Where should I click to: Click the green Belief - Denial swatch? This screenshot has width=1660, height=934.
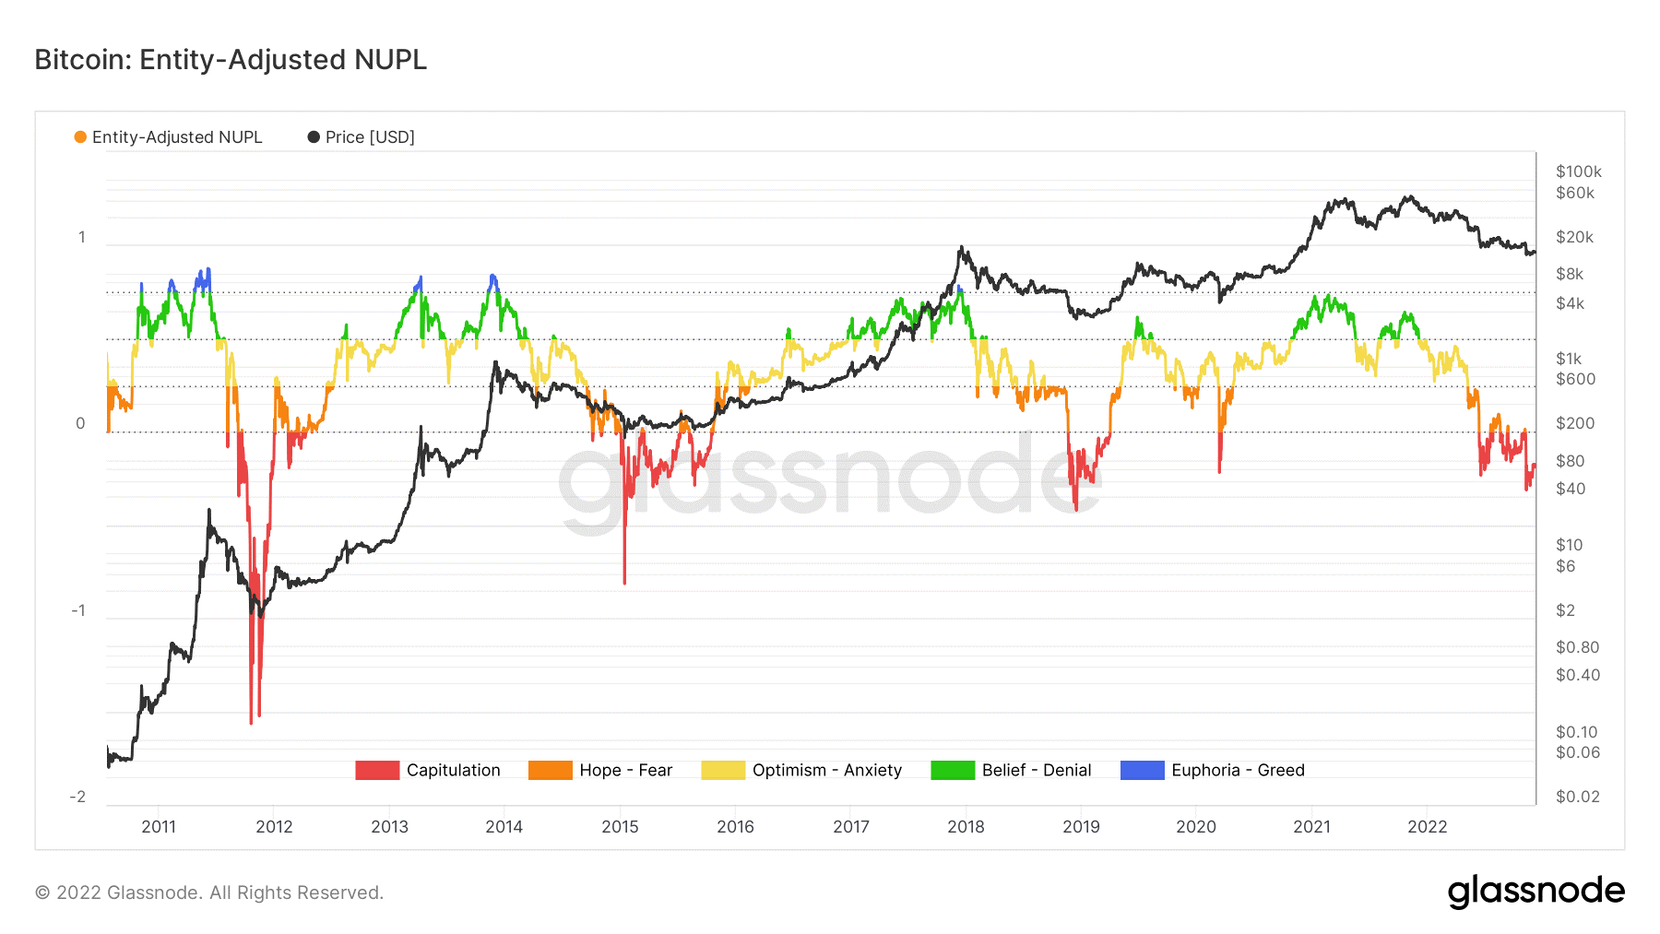(x=953, y=770)
